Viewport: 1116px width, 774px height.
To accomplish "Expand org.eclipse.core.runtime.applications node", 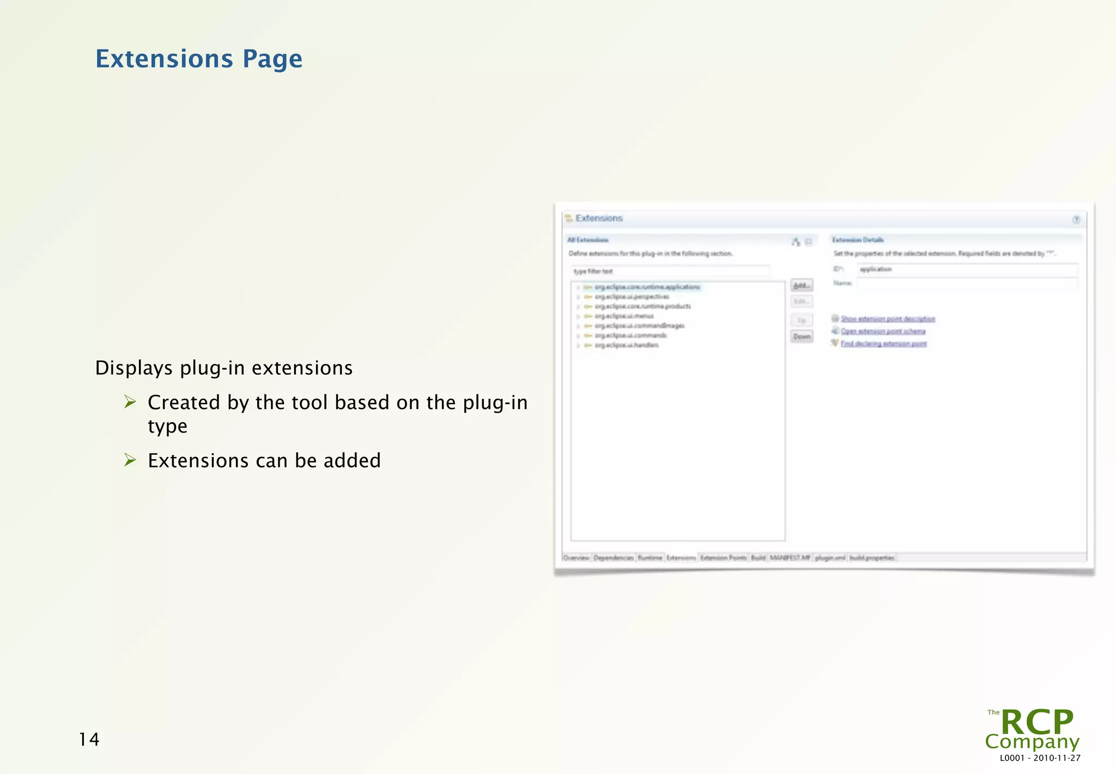I will [x=578, y=287].
